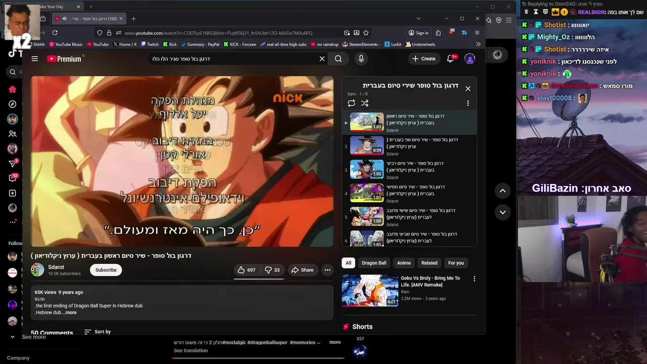Dislike the video with thumbs down (33)
Screen dimensions: 647x364
pos(273,270)
